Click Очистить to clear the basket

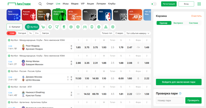pyautogui.click(x=196, y=16)
